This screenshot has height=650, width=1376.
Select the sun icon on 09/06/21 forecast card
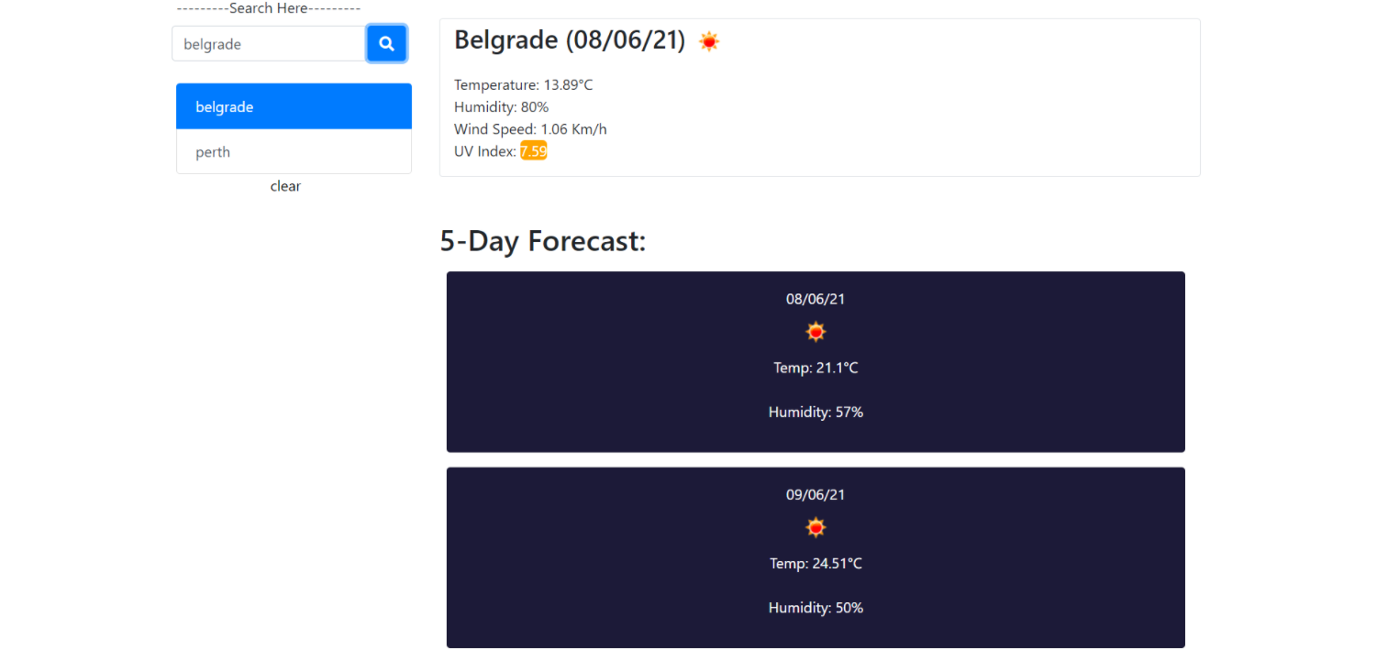click(815, 527)
